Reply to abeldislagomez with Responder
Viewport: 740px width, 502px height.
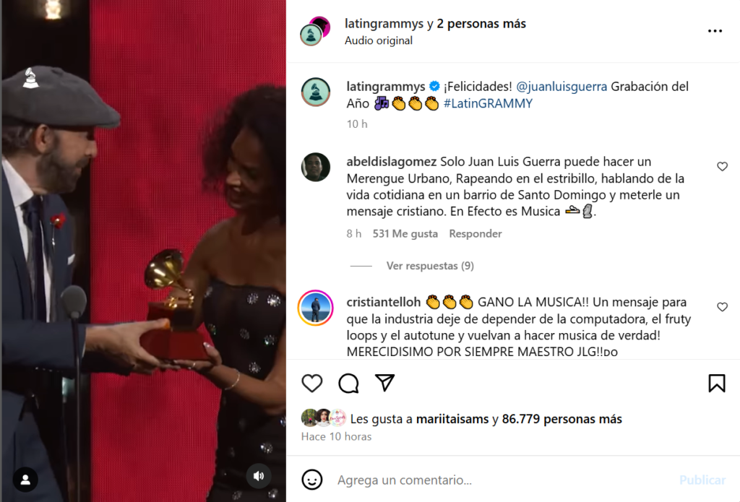(476, 234)
